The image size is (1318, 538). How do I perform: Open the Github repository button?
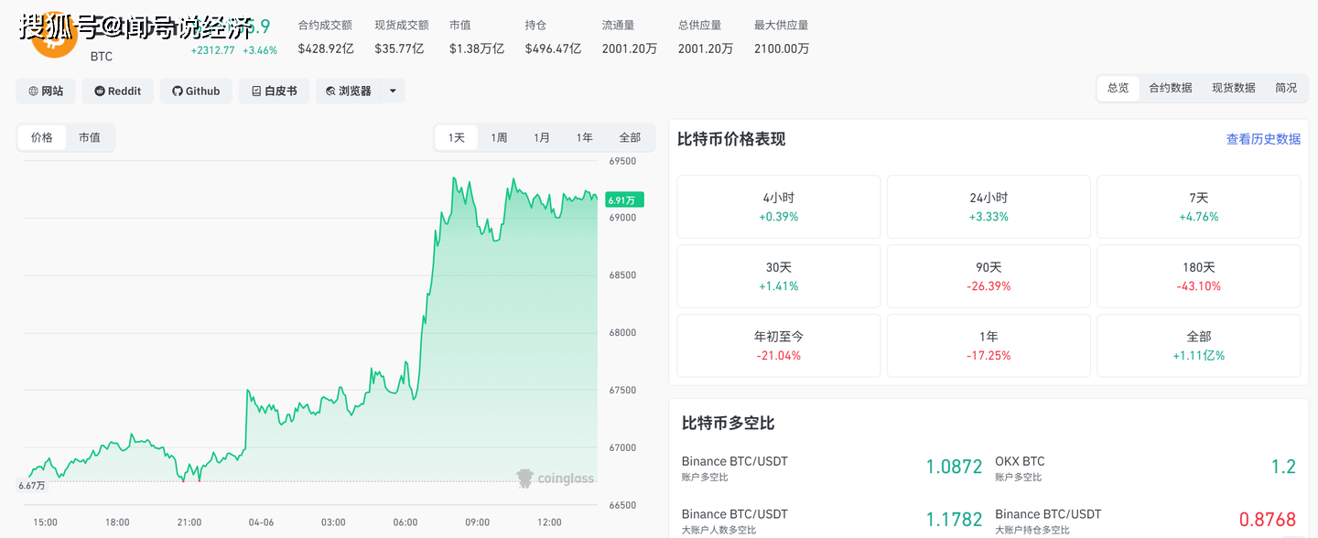(196, 91)
